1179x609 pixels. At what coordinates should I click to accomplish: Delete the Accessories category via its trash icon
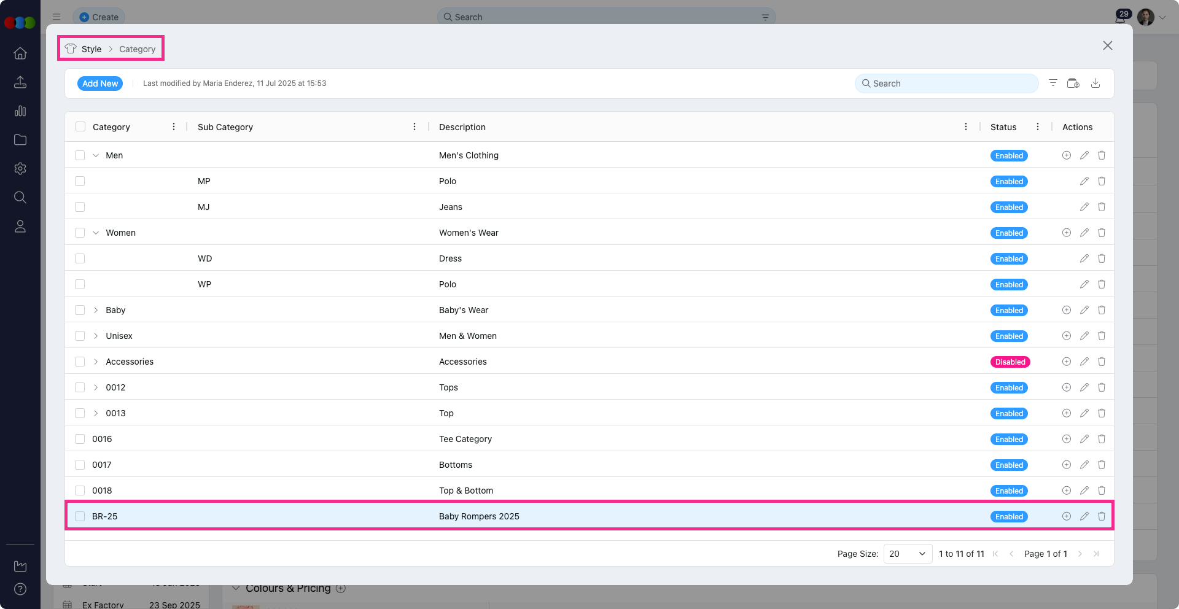tap(1102, 362)
